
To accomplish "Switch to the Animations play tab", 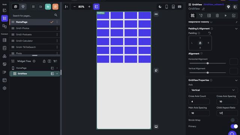I will tap(226, 15).
